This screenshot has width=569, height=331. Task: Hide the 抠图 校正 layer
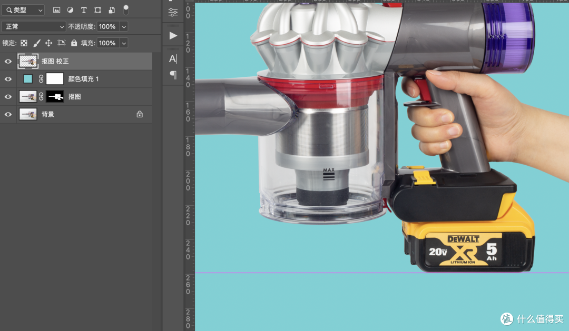tap(8, 62)
